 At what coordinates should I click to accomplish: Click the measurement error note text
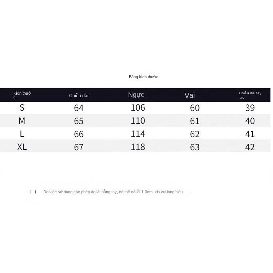coord(114,192)
